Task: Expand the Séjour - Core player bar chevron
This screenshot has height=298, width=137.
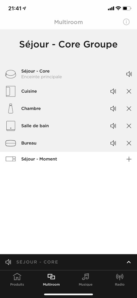Action: pos(129,262)
